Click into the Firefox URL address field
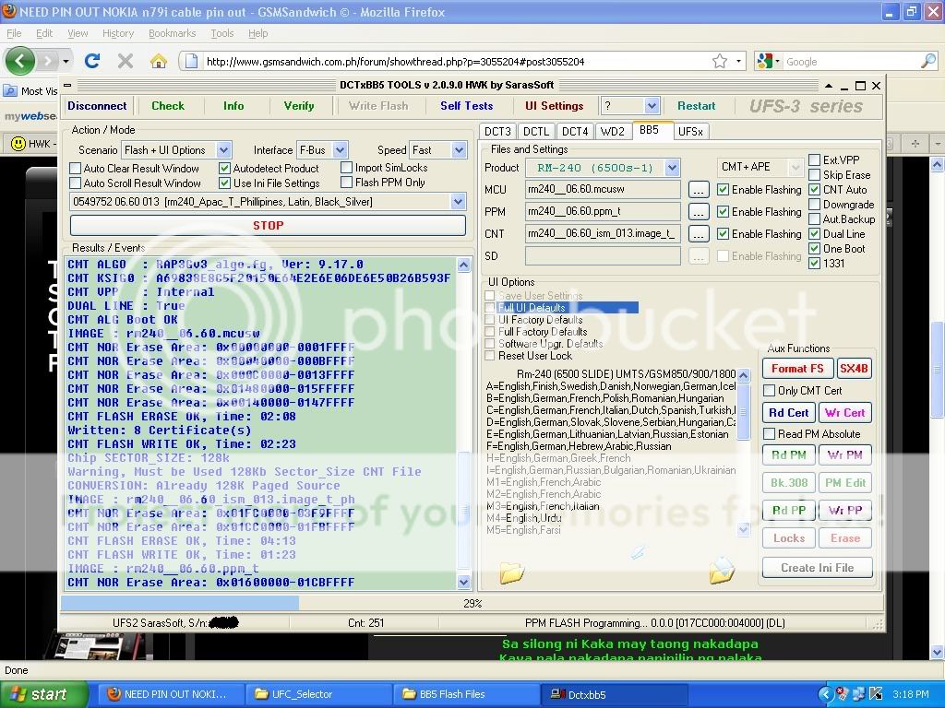 point(456,62)
